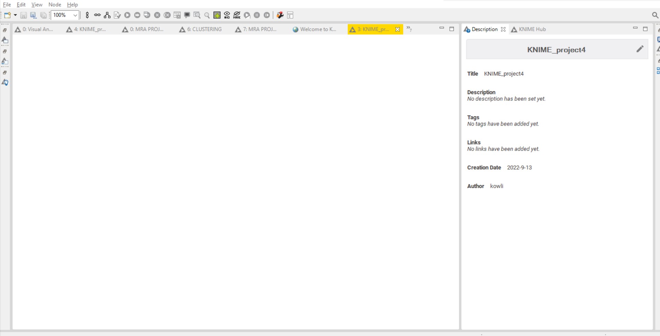Click the cancel selected node icon
The image size is (660, 336).
[x=157, y=15]
